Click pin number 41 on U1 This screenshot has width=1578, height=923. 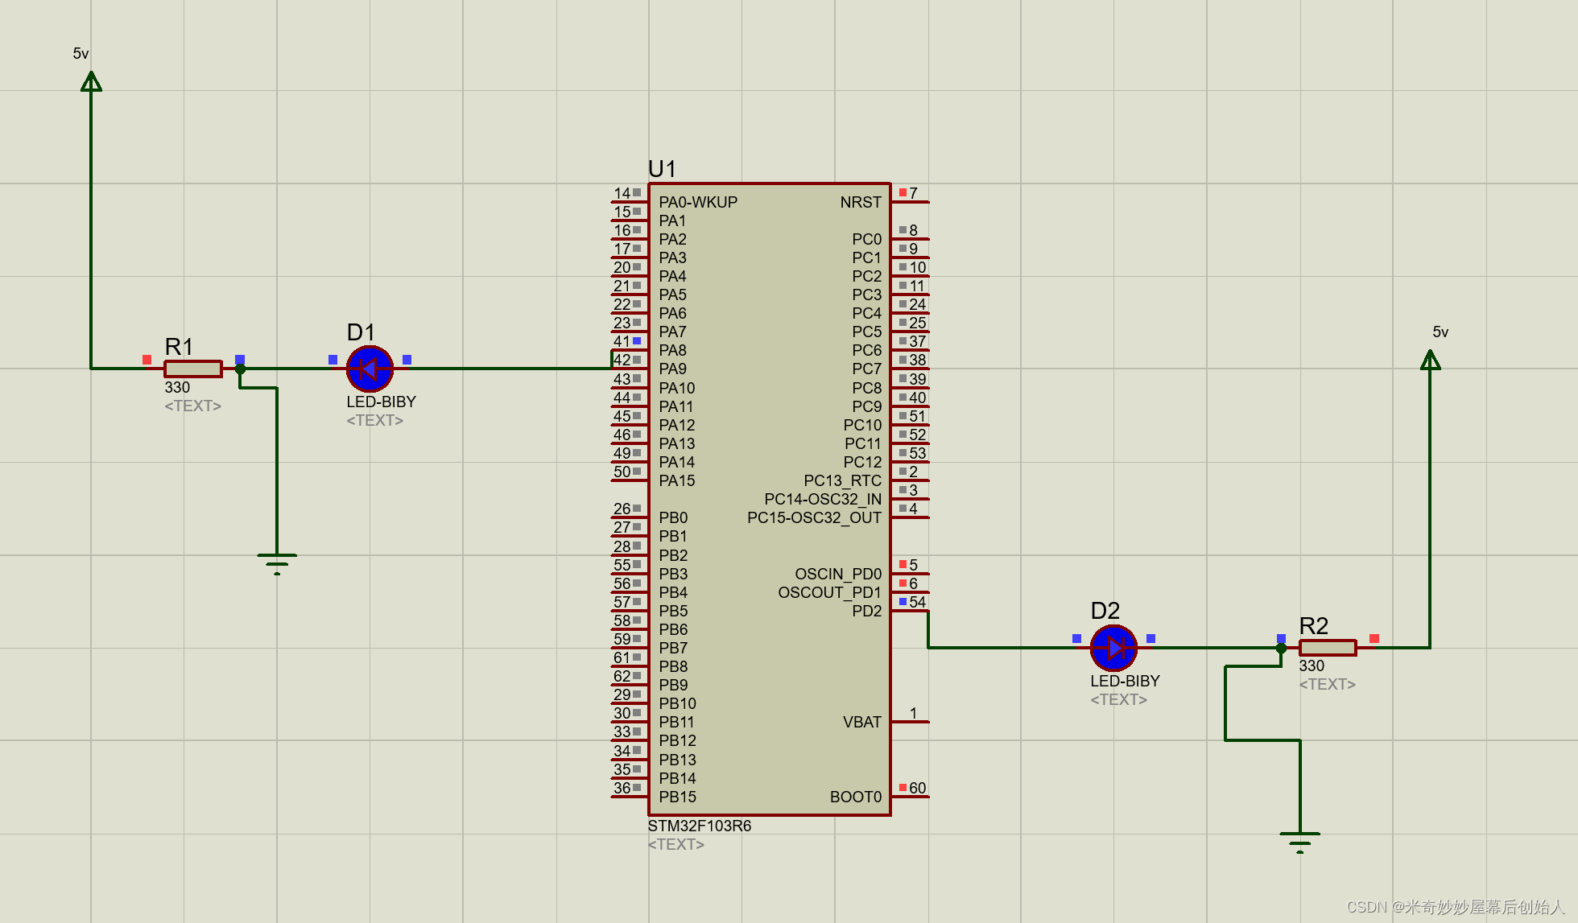coord(622,341)
